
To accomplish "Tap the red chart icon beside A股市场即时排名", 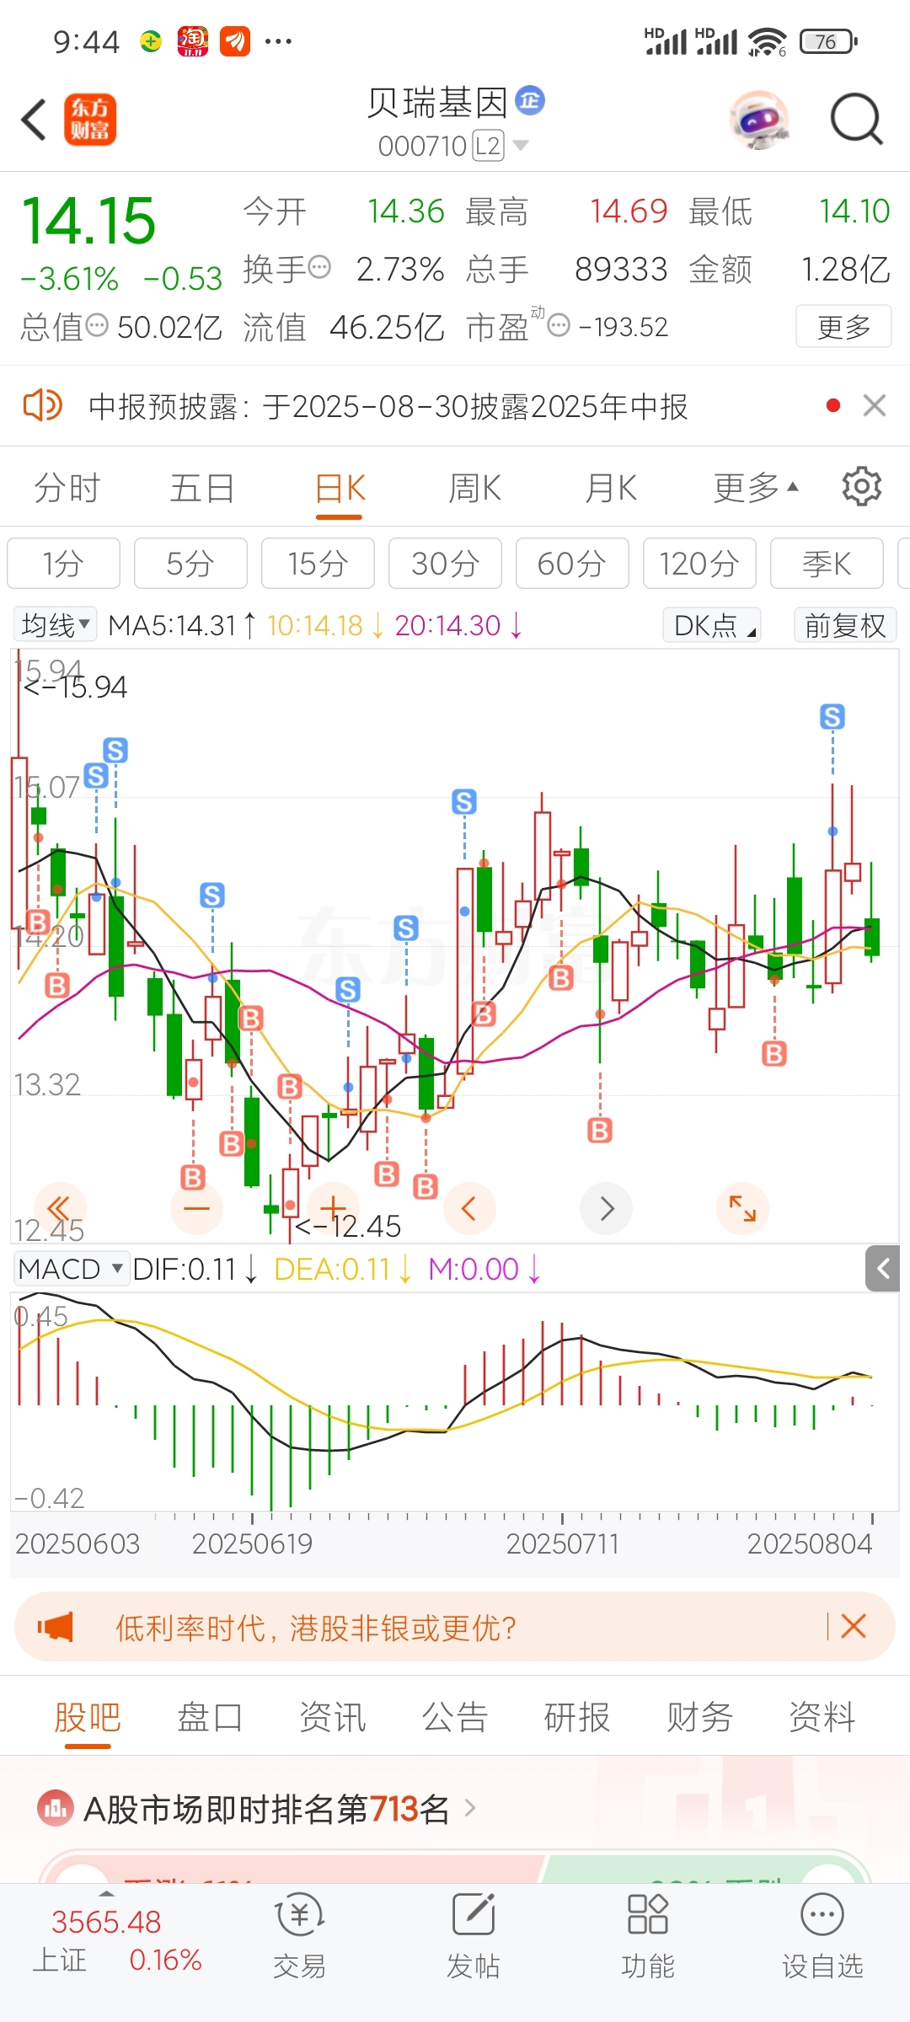I will point(56,1808).
